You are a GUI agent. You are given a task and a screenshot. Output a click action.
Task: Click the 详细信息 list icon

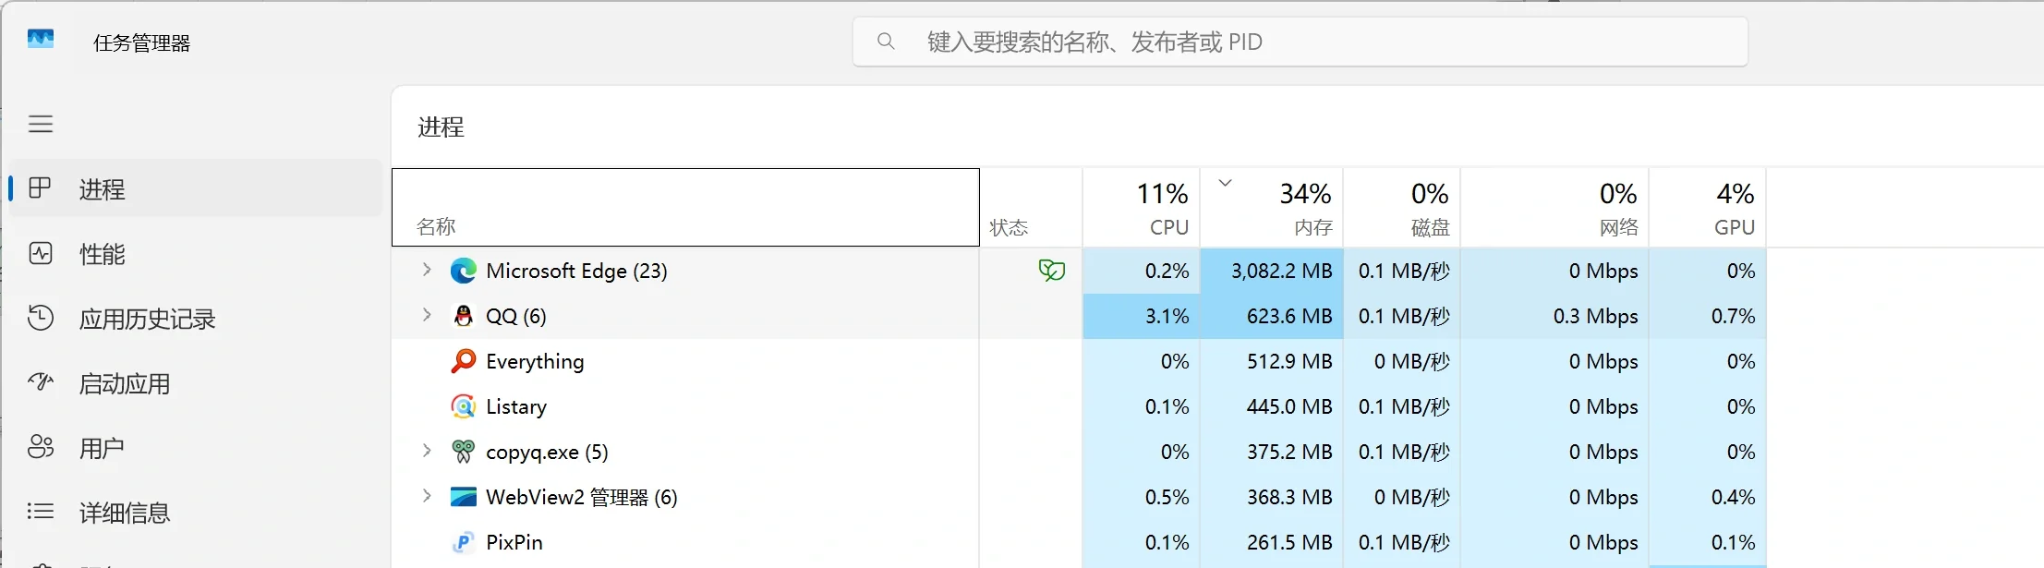pyautogui.click(x=40, y=511)
